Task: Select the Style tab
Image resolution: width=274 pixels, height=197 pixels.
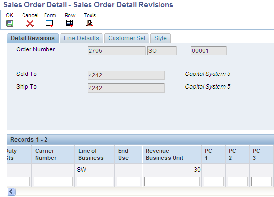Action: 160,38
